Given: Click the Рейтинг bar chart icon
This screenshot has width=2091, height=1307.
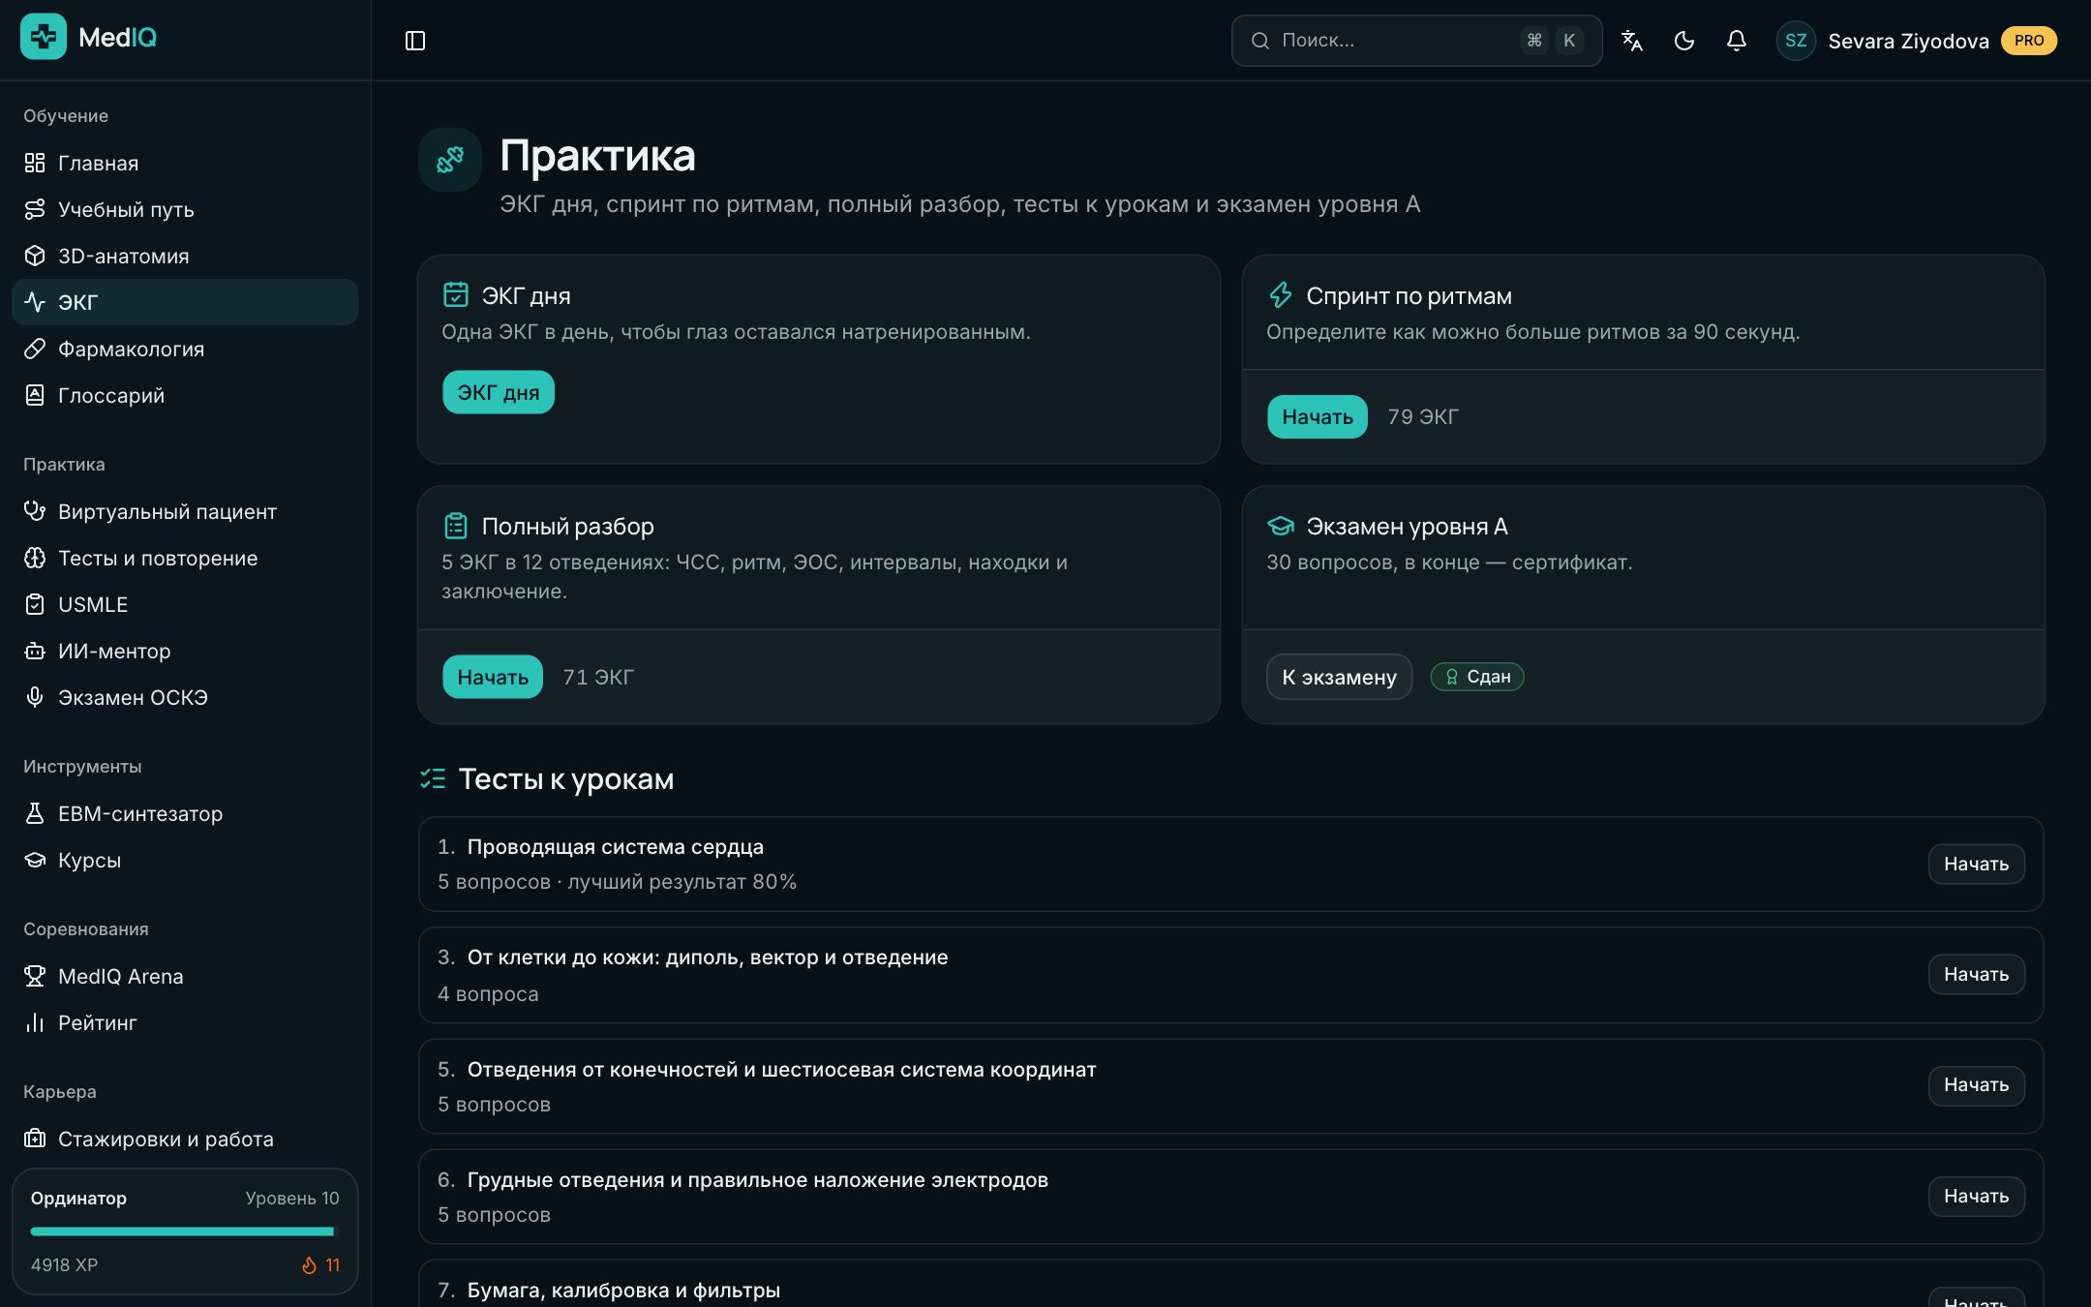Looking at the screenshot, I should pyautogui.click(x=35, y=1022).
